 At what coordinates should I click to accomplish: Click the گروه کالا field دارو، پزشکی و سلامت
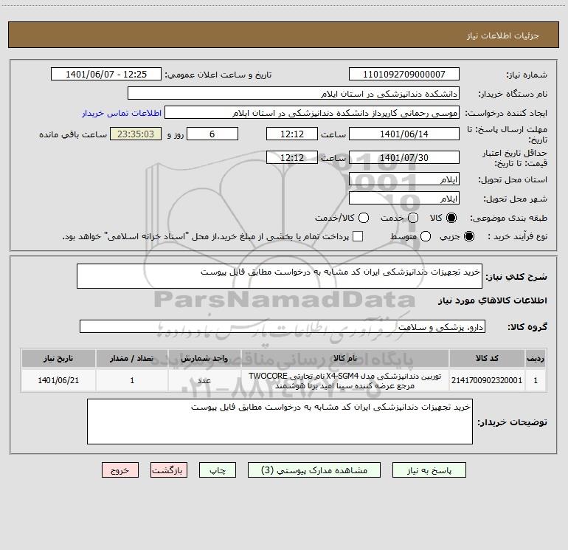tap(283, 326)
